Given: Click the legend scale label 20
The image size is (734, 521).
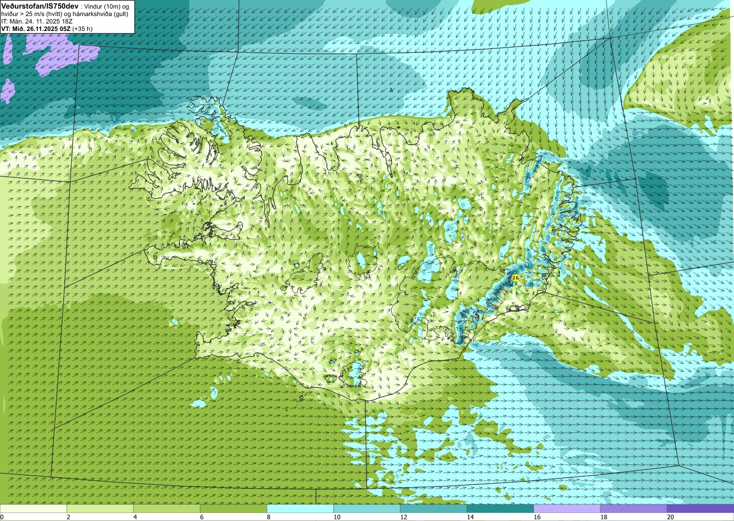Looking at the screenshot, I should [670, 517].
